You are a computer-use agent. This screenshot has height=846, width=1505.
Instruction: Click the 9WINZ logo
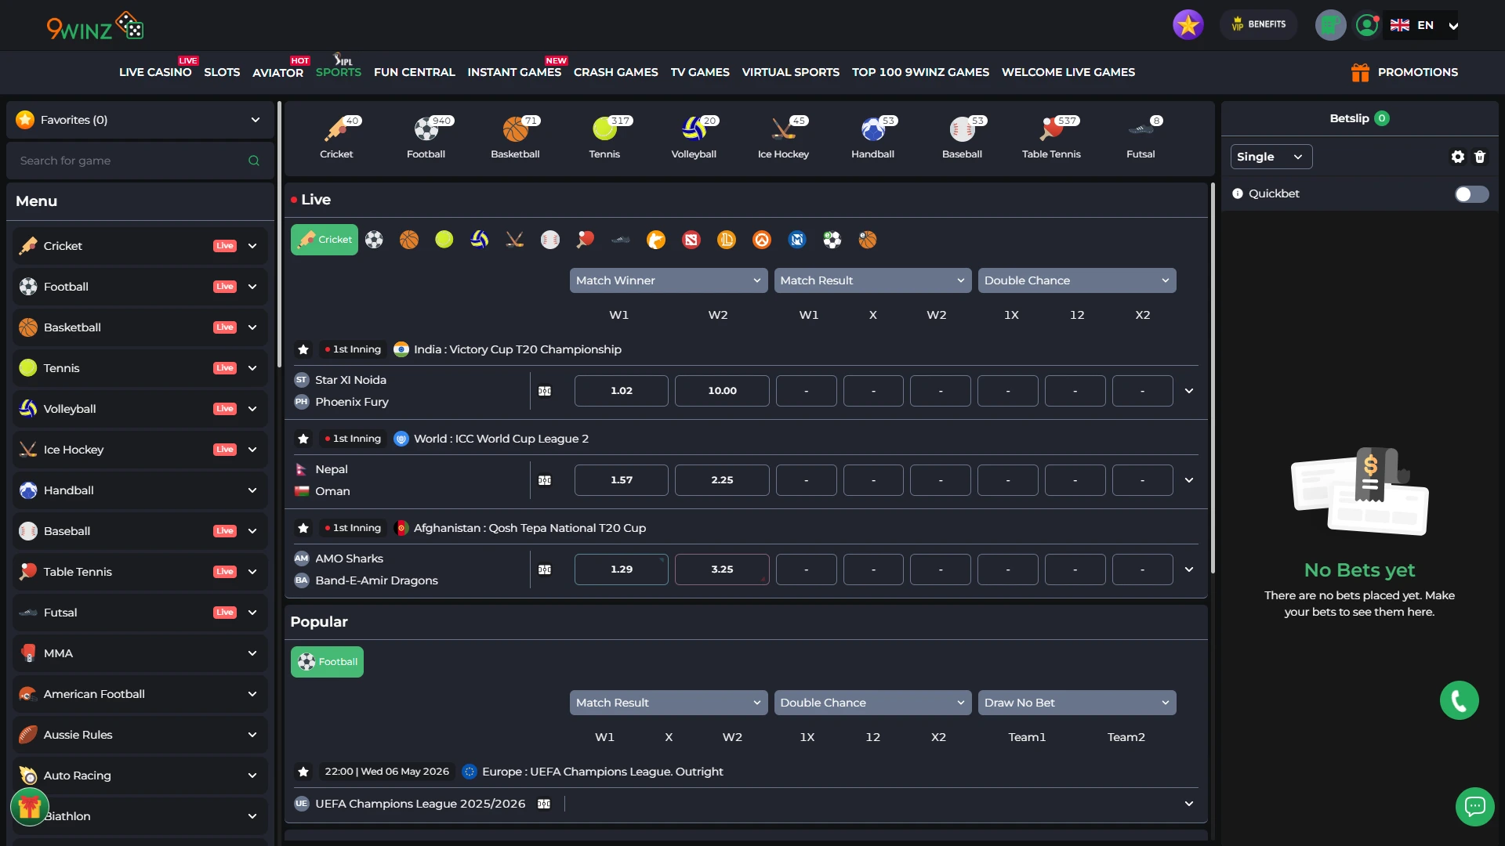(x=95, y=26)
